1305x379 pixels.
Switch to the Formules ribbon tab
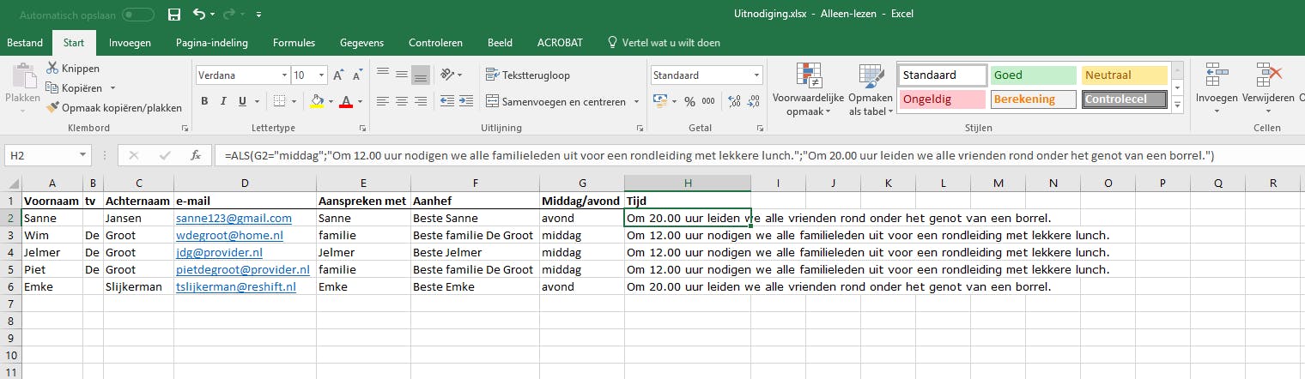pyautogui.click(x=294, y=43)
